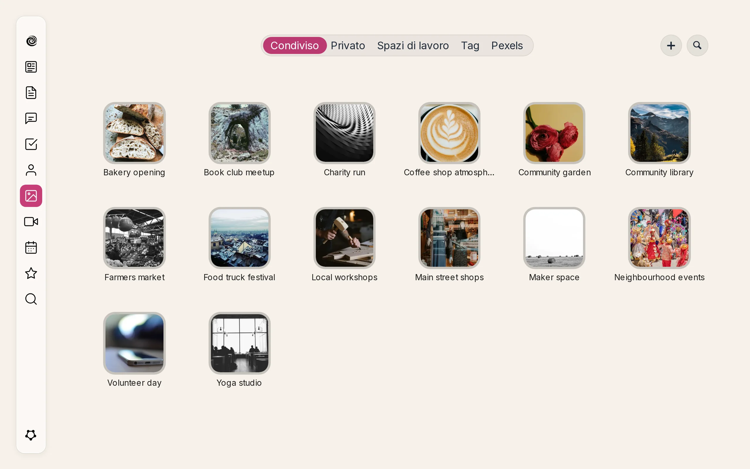Image resolution: width=750 pixels, height=469 pixels.
Task: Click the "Maker space" label text
Action: pos(554,277)
